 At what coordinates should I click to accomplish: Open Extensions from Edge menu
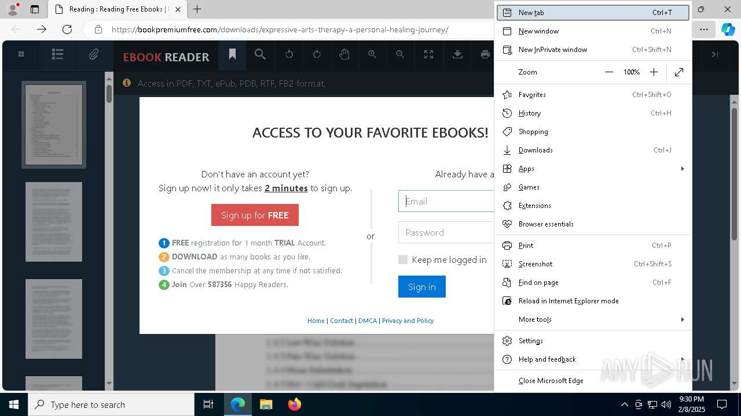pyautogui.click(x=593, y=206)
